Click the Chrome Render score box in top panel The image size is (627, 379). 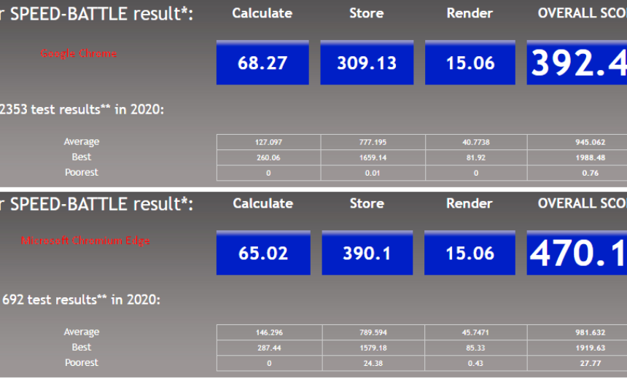pyautogui.click(x=470, y=63)
